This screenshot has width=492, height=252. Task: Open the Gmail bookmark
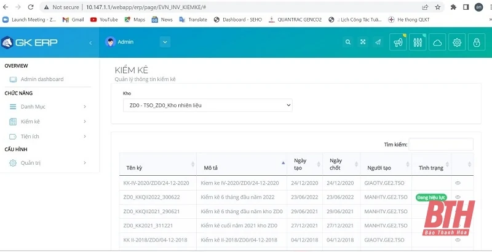[73, 20]
